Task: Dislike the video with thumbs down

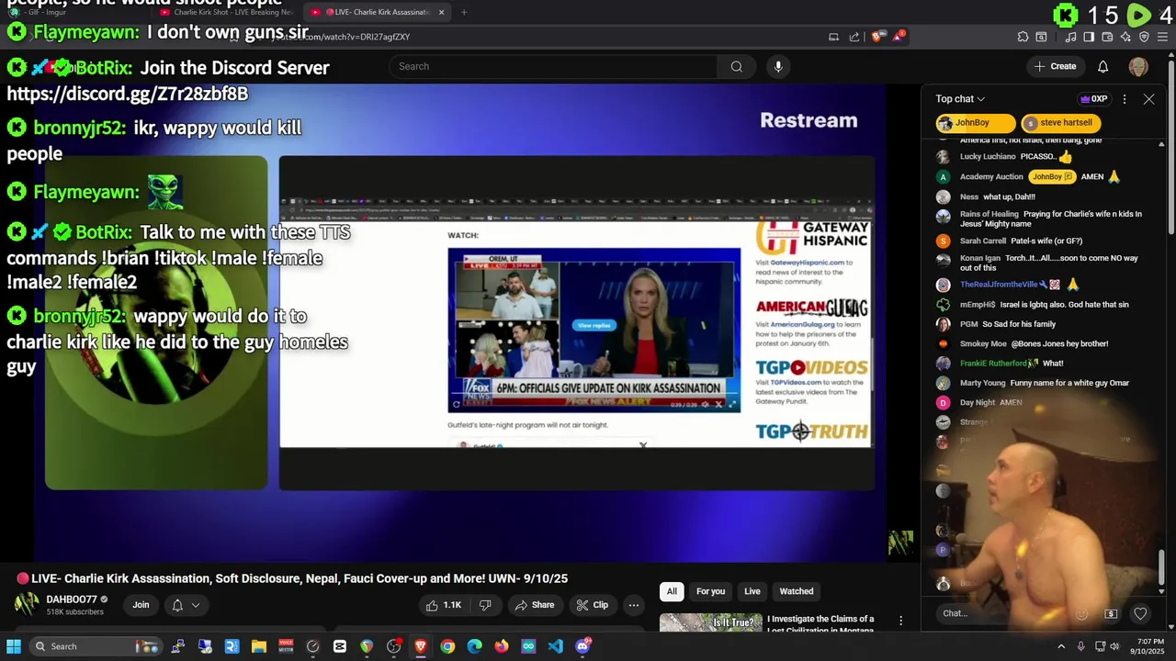Action: tap(485, 605)
